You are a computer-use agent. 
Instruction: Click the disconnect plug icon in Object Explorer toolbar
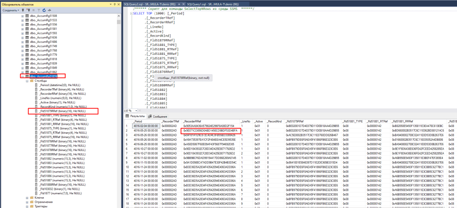pyautogui.click(x=28, y=9)
